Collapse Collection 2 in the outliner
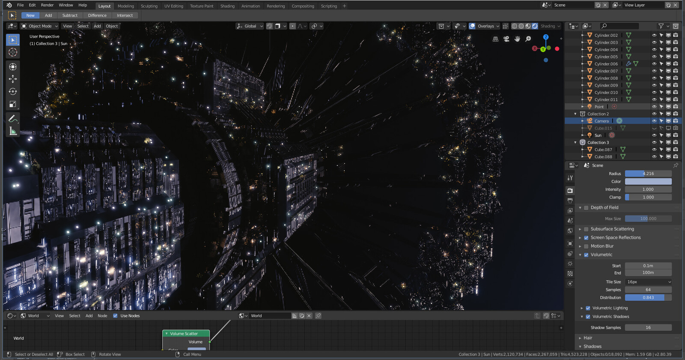 [x=575, y=114]
